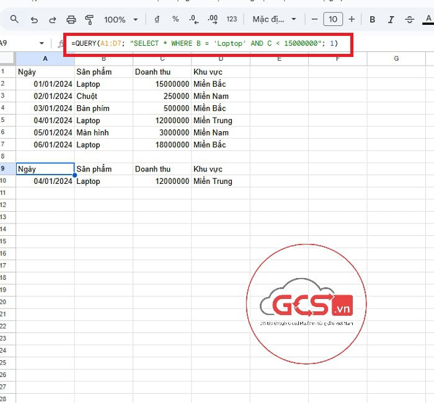Screen dimensions: 434x403
Task: Toggle italic formatting
Action: click(x=391, y=20)
